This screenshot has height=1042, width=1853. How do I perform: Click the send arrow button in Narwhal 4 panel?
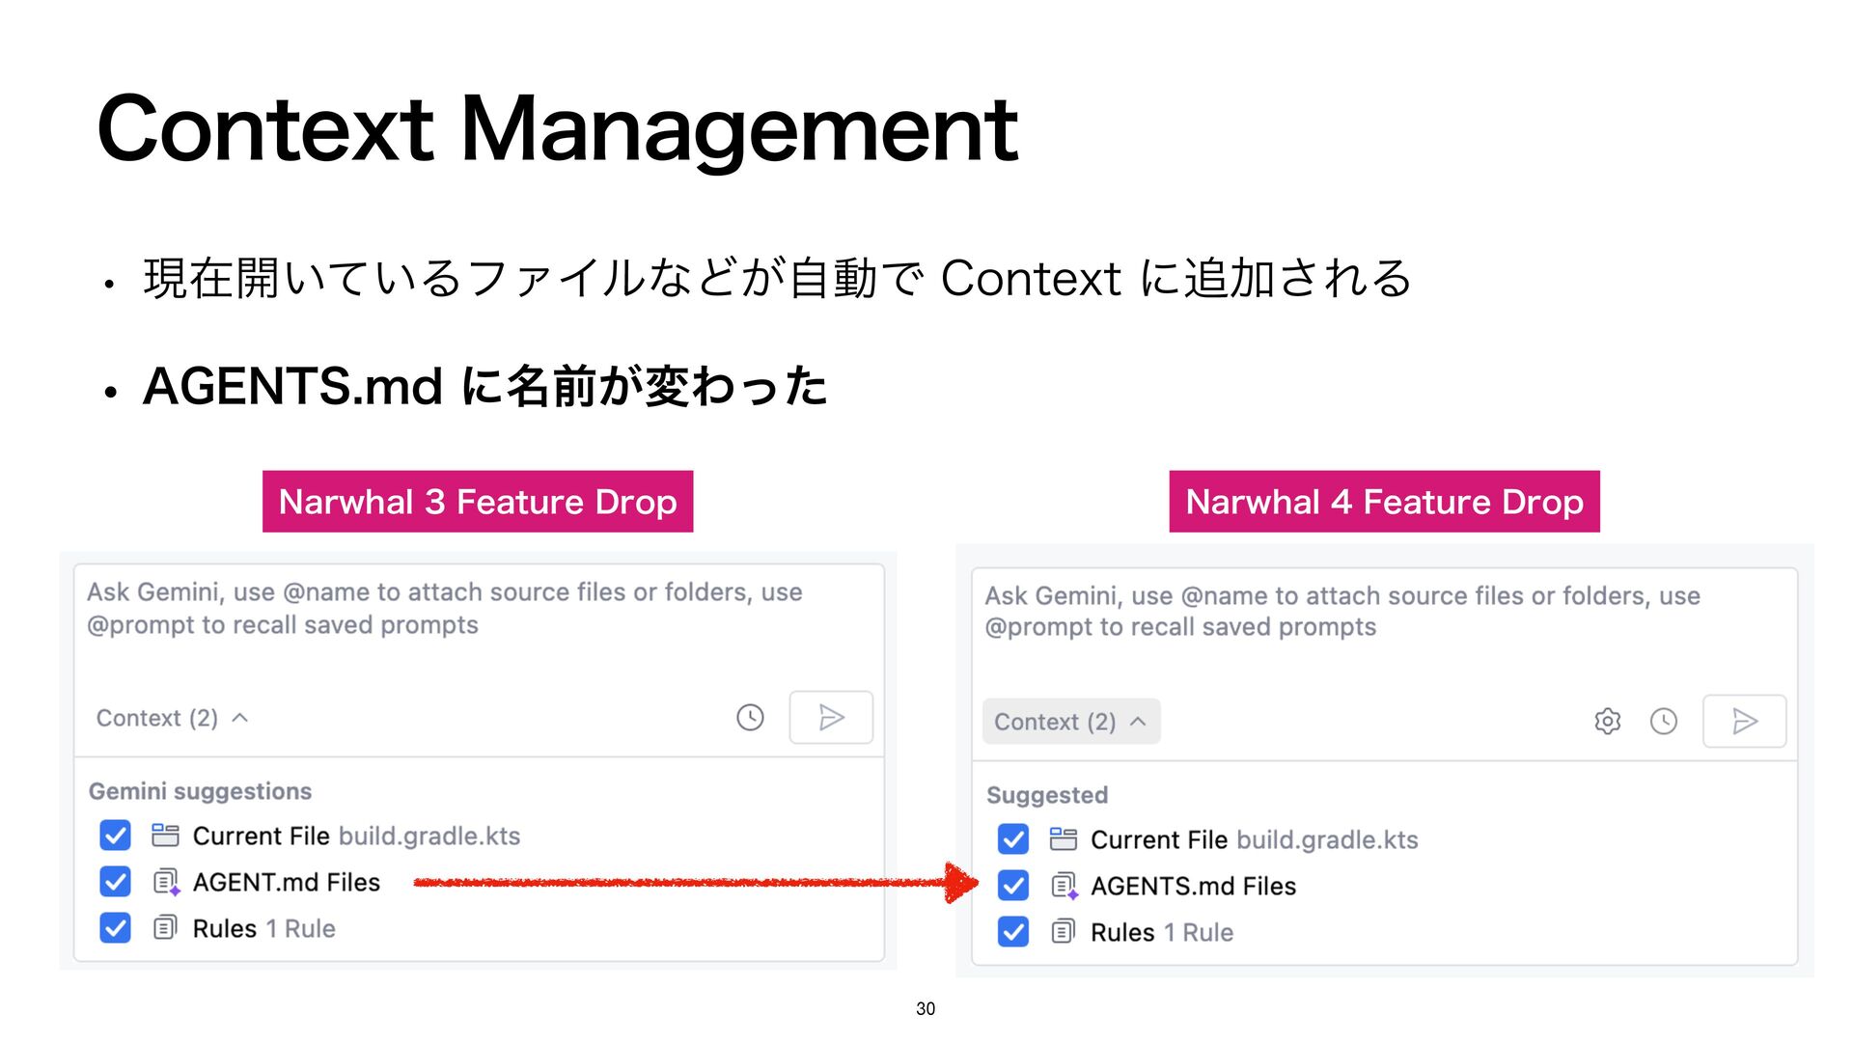point(1744,721)
